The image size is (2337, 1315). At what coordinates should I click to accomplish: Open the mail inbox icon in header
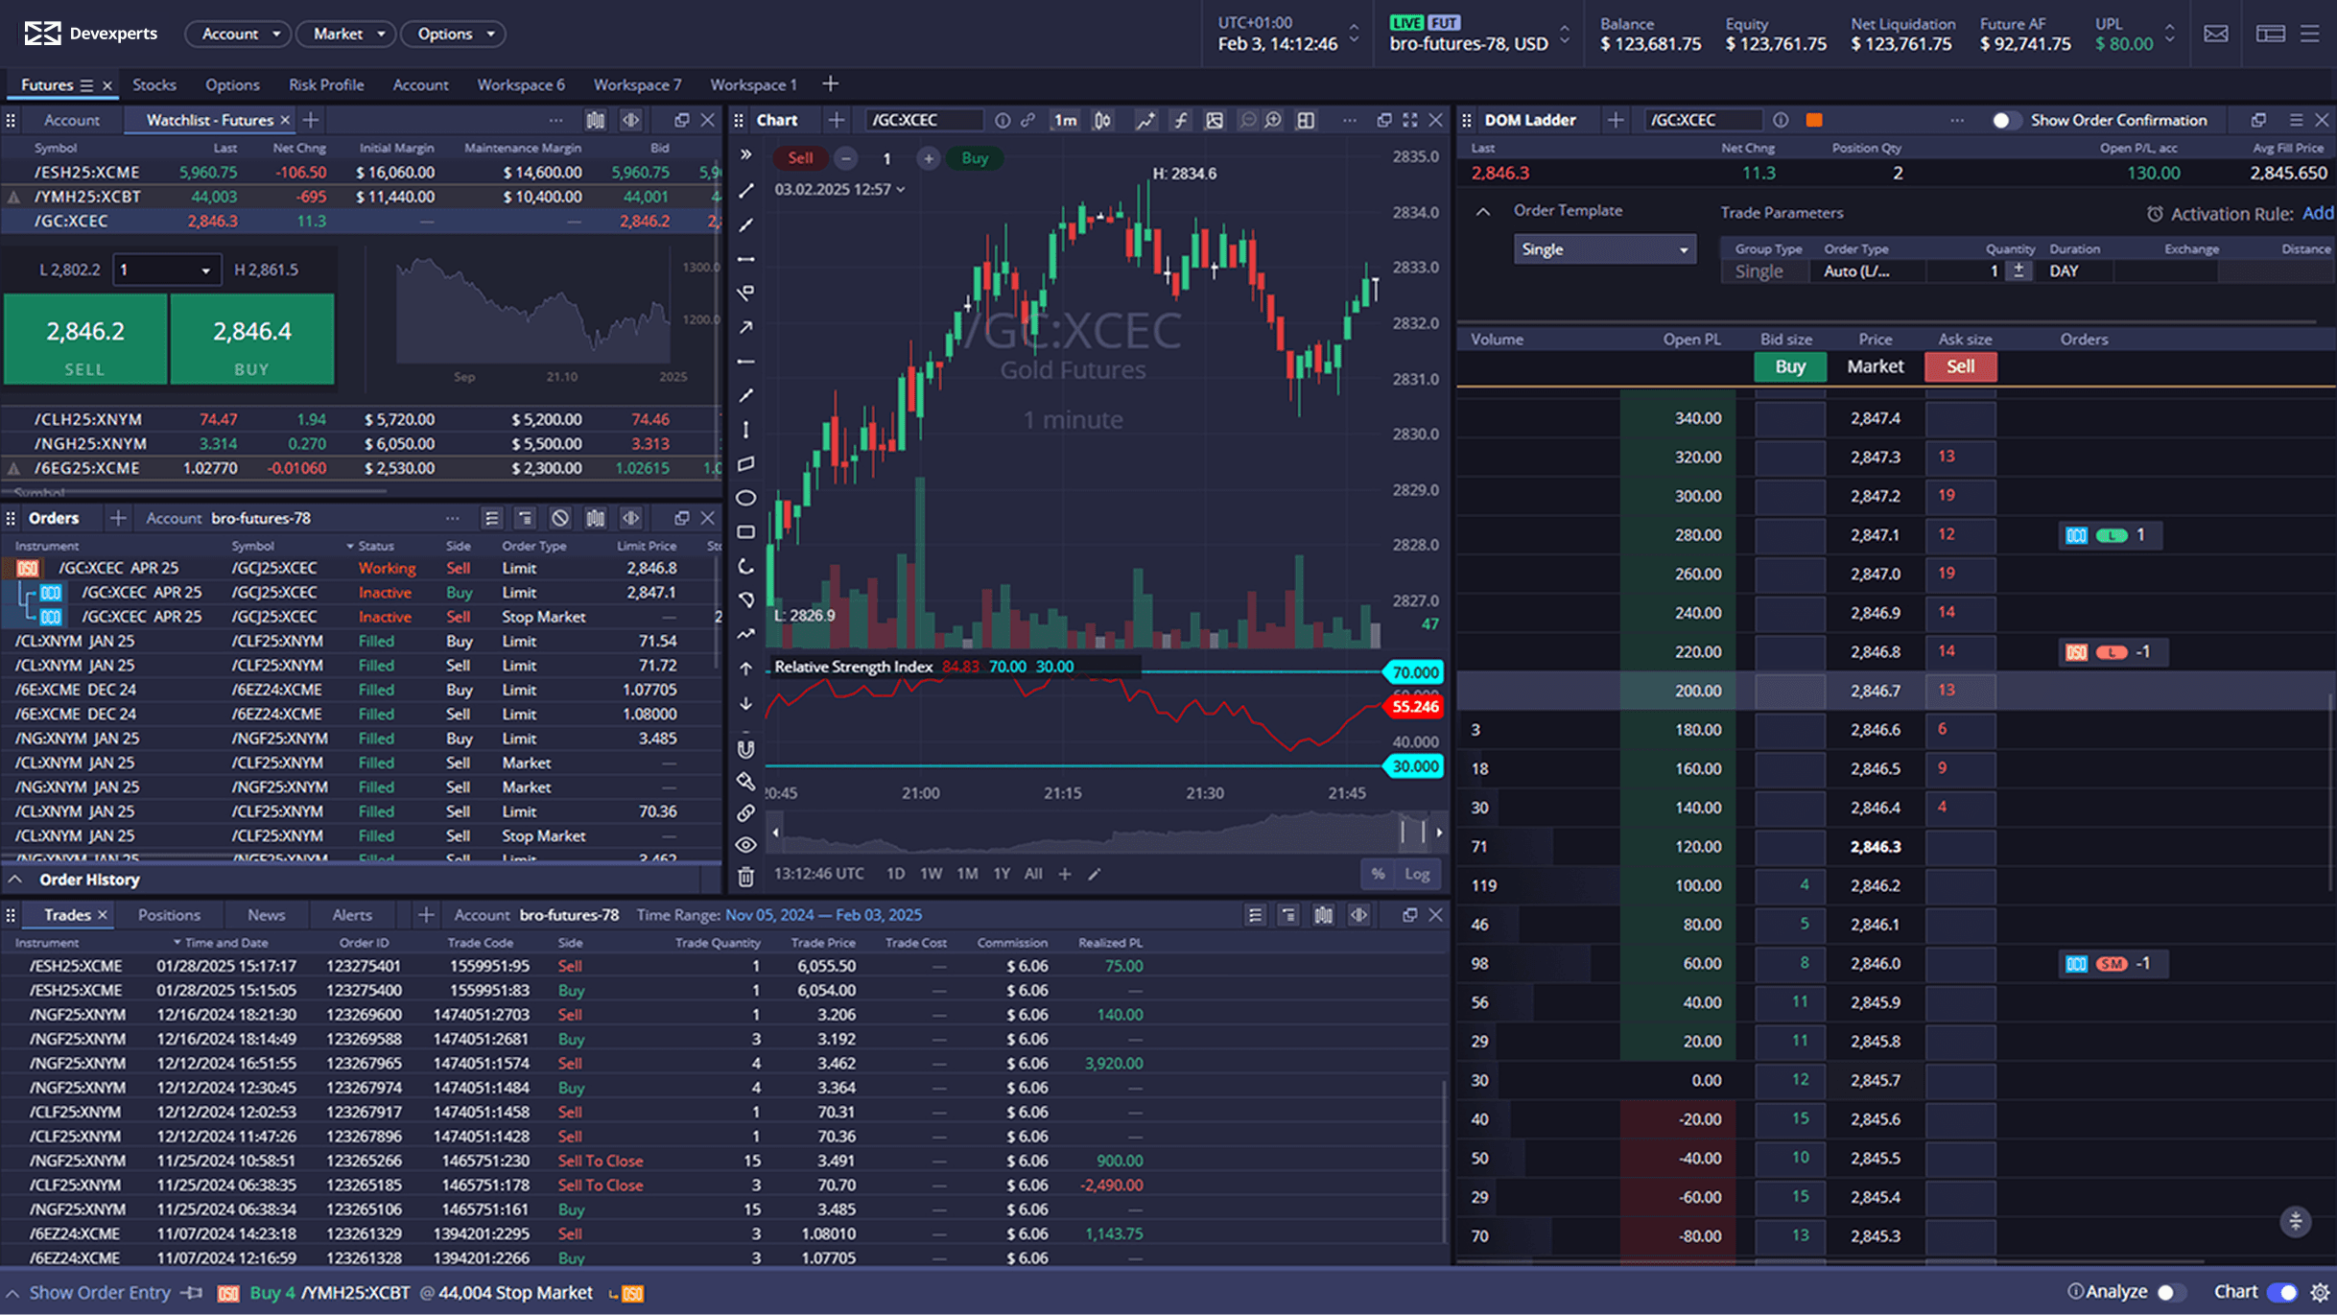[2215, 35]
